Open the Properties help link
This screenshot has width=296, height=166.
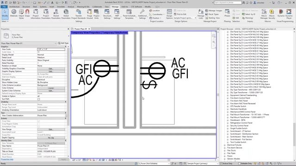[x=7, y=160]
